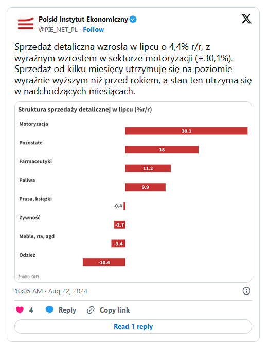This screenshot has height=346, width=269.
Task: Click the Pozostałe 18 bar
Action: (x=162, y=150)
